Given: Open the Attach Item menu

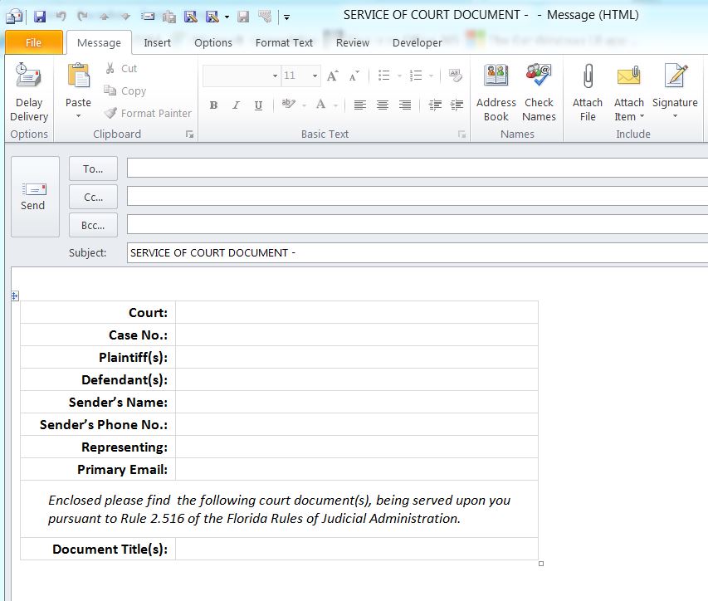Looking at the screenshot, I should coord(628,93).
